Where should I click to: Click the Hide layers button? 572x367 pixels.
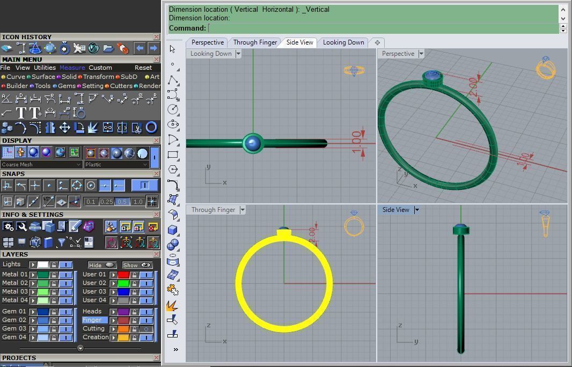102,265
